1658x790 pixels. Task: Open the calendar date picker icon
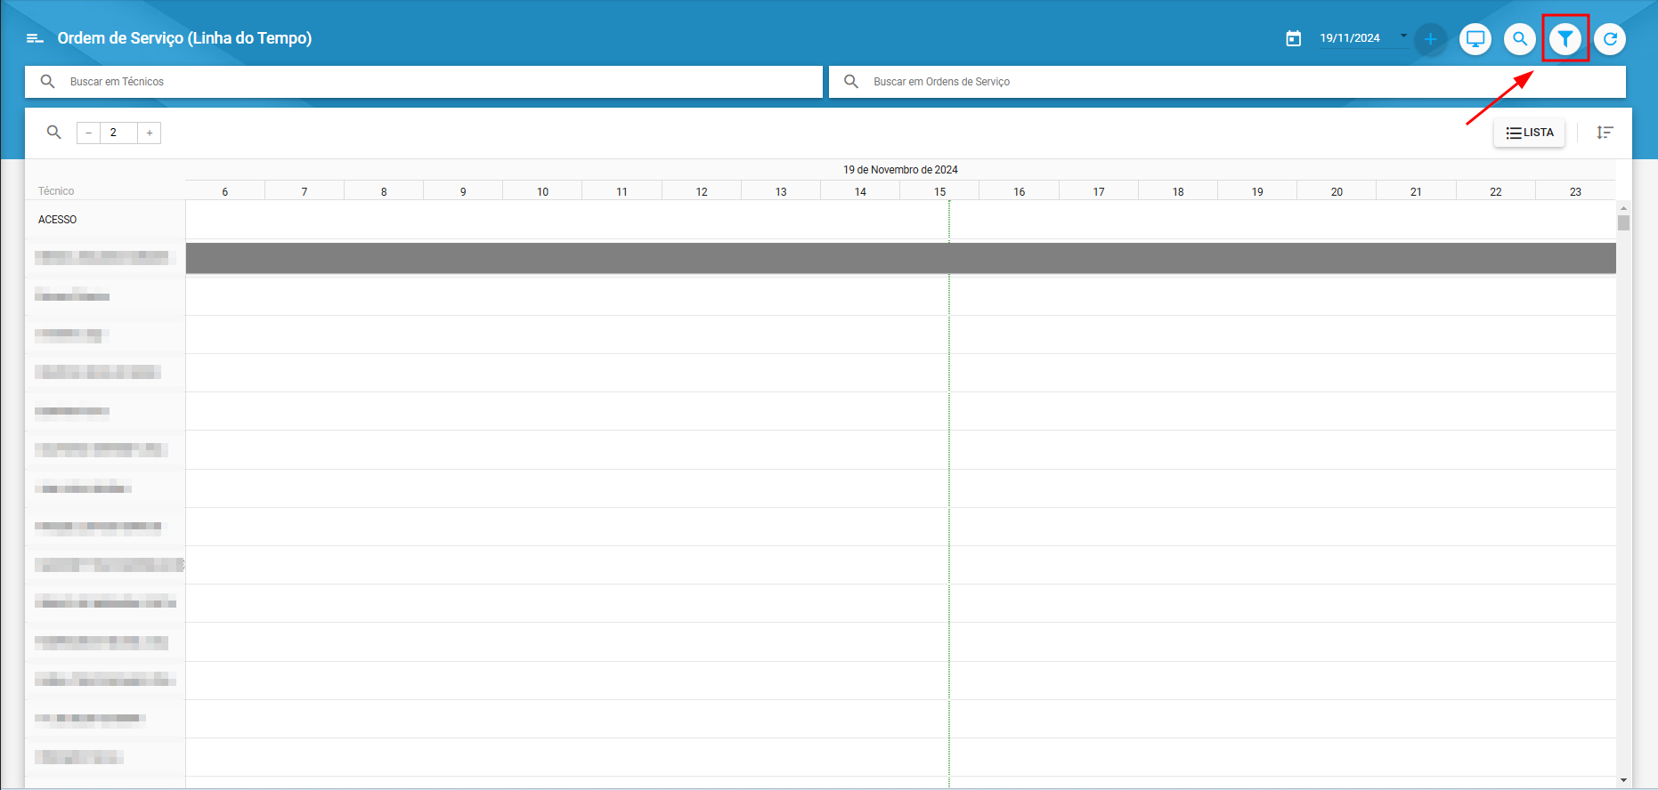click(x=1294, y=38)
